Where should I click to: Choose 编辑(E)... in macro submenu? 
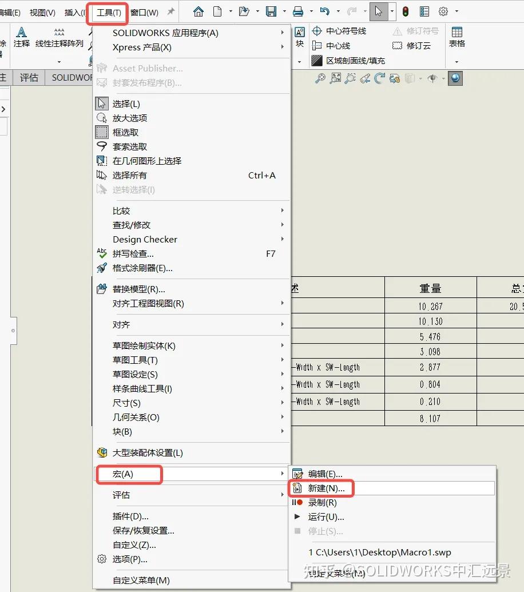tap(391, 474)
